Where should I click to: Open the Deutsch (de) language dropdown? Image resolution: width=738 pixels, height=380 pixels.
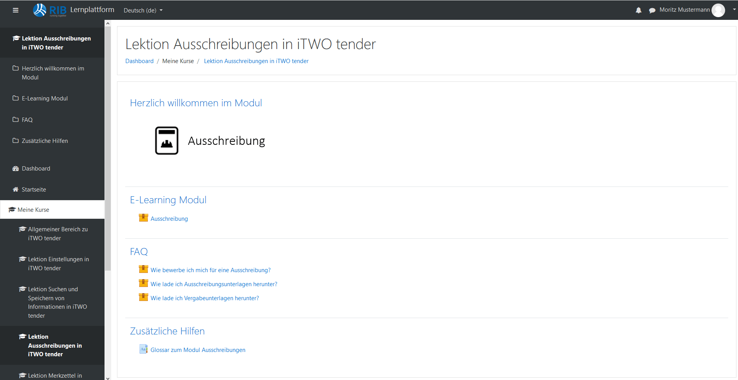(x=143, y=11)
